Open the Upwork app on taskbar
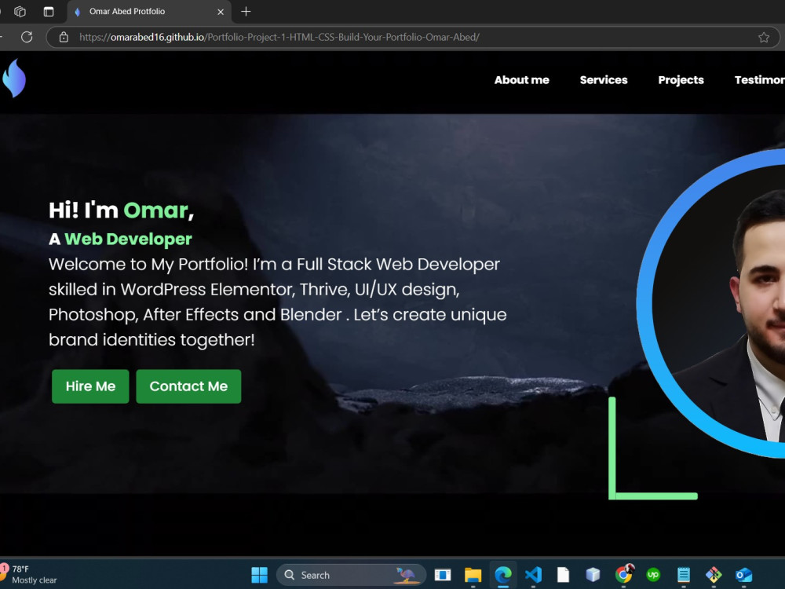Viewport: 785px width, 589px height. tap(653, 575)
